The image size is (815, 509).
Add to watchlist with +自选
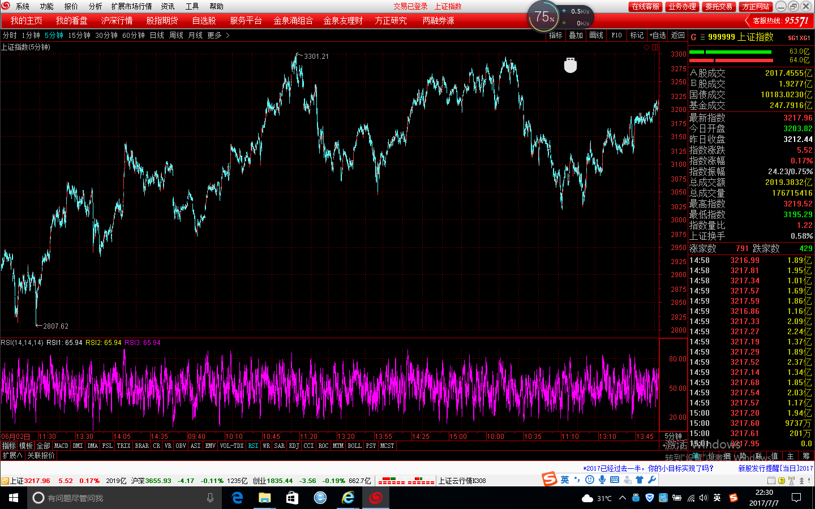658,35
